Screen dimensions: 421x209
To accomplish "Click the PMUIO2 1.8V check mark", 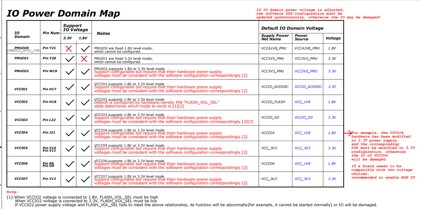I will (x=85, y=72).
